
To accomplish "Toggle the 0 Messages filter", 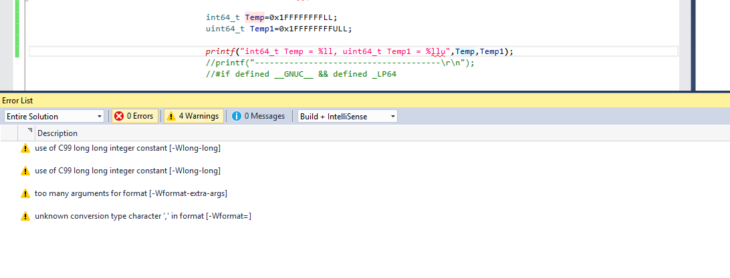I will tap(258, 116).
